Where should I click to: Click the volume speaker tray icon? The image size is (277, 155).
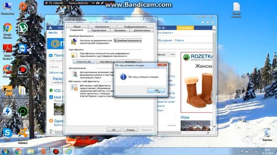click(x=256, y=152)
